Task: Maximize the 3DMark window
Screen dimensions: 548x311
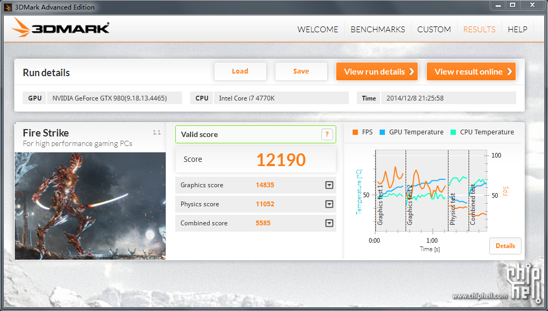Action: pos(513,5)
